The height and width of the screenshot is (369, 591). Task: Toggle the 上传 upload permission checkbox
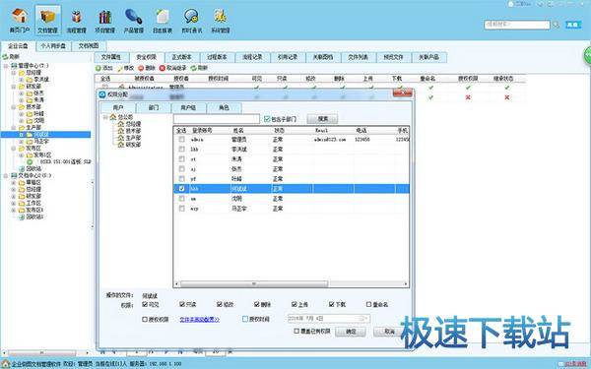tap(295, 304)
